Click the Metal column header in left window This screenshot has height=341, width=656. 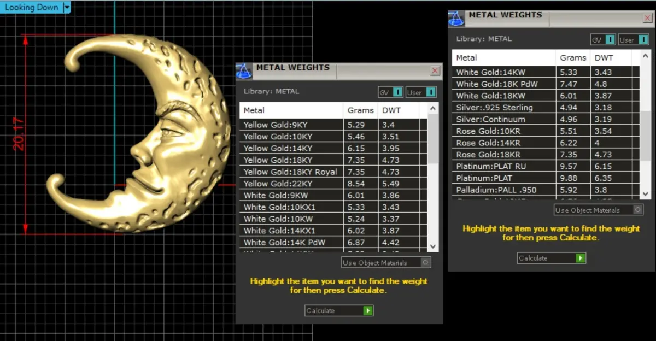(291, 110)
